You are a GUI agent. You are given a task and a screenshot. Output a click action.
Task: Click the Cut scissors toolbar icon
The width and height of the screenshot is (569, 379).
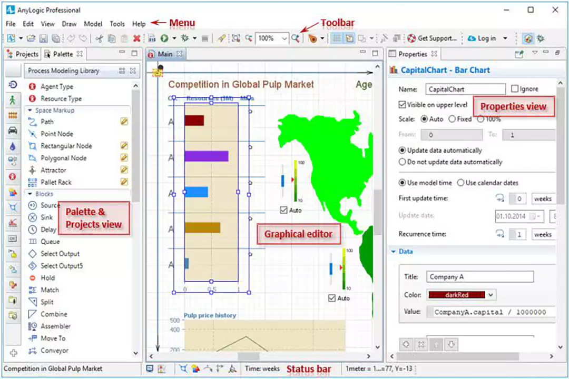click(x=99, y=38)
